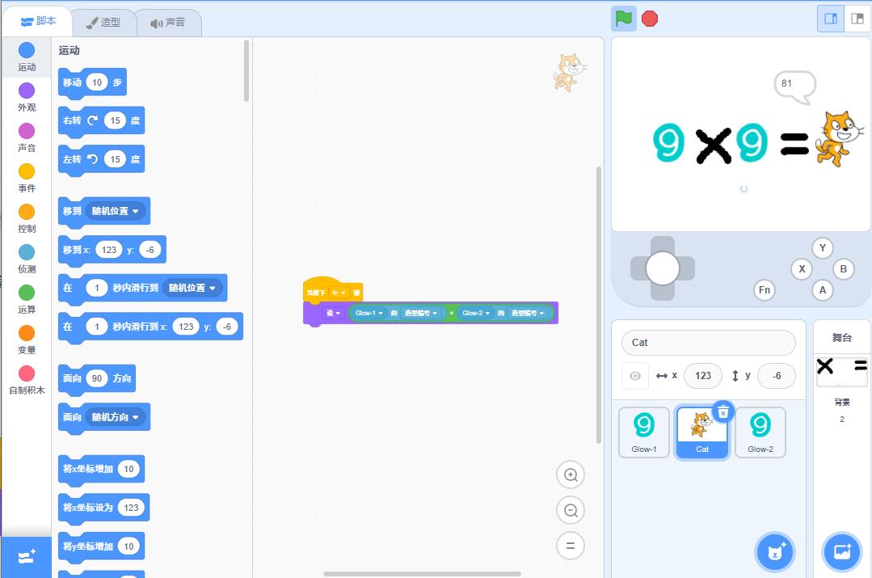Click the 左转 15 度 block

[101, 160]
